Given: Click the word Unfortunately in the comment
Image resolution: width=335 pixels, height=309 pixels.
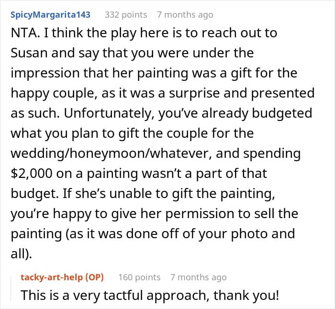Looking at the screenshot, I should [109, 113].
